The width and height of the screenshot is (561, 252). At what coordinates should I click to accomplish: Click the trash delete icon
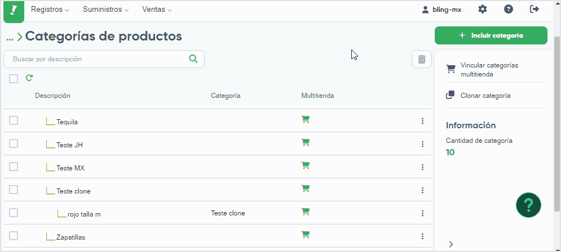click(x=422, y=59)
